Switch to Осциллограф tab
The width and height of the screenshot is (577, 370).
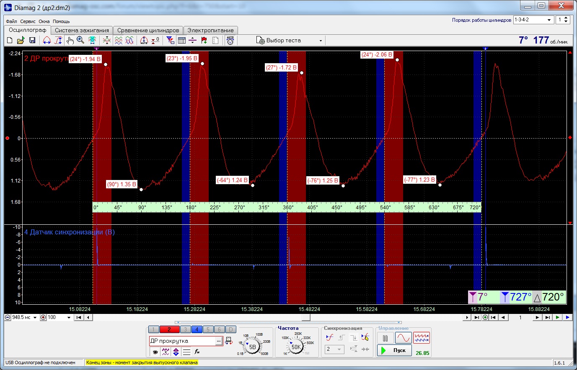[x=28, y=30]
